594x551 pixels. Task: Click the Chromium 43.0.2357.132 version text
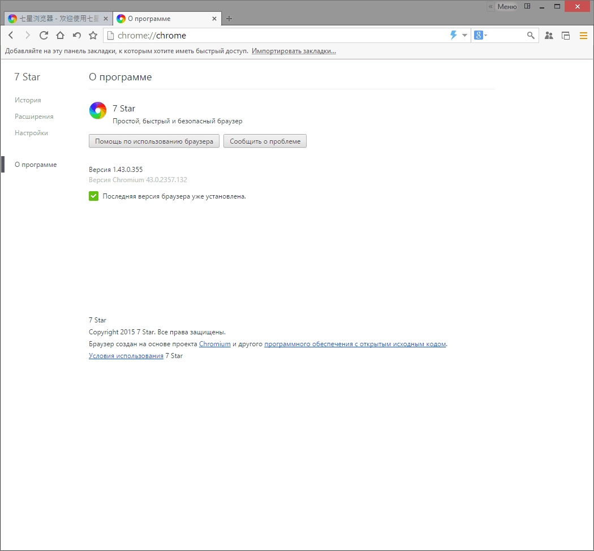(x=138, y=180)
